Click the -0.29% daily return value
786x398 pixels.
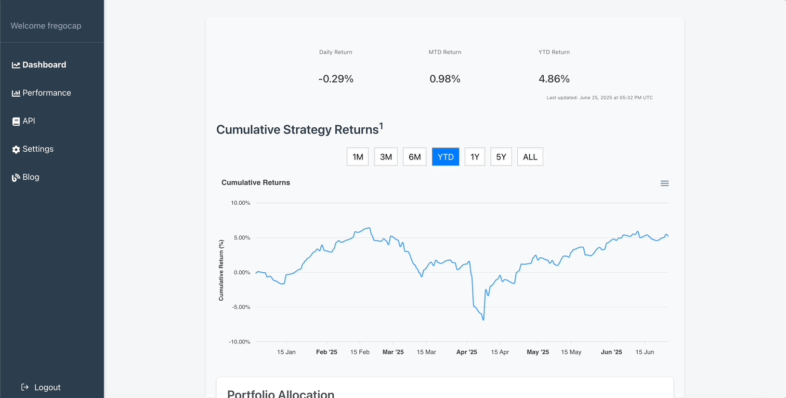336,79
